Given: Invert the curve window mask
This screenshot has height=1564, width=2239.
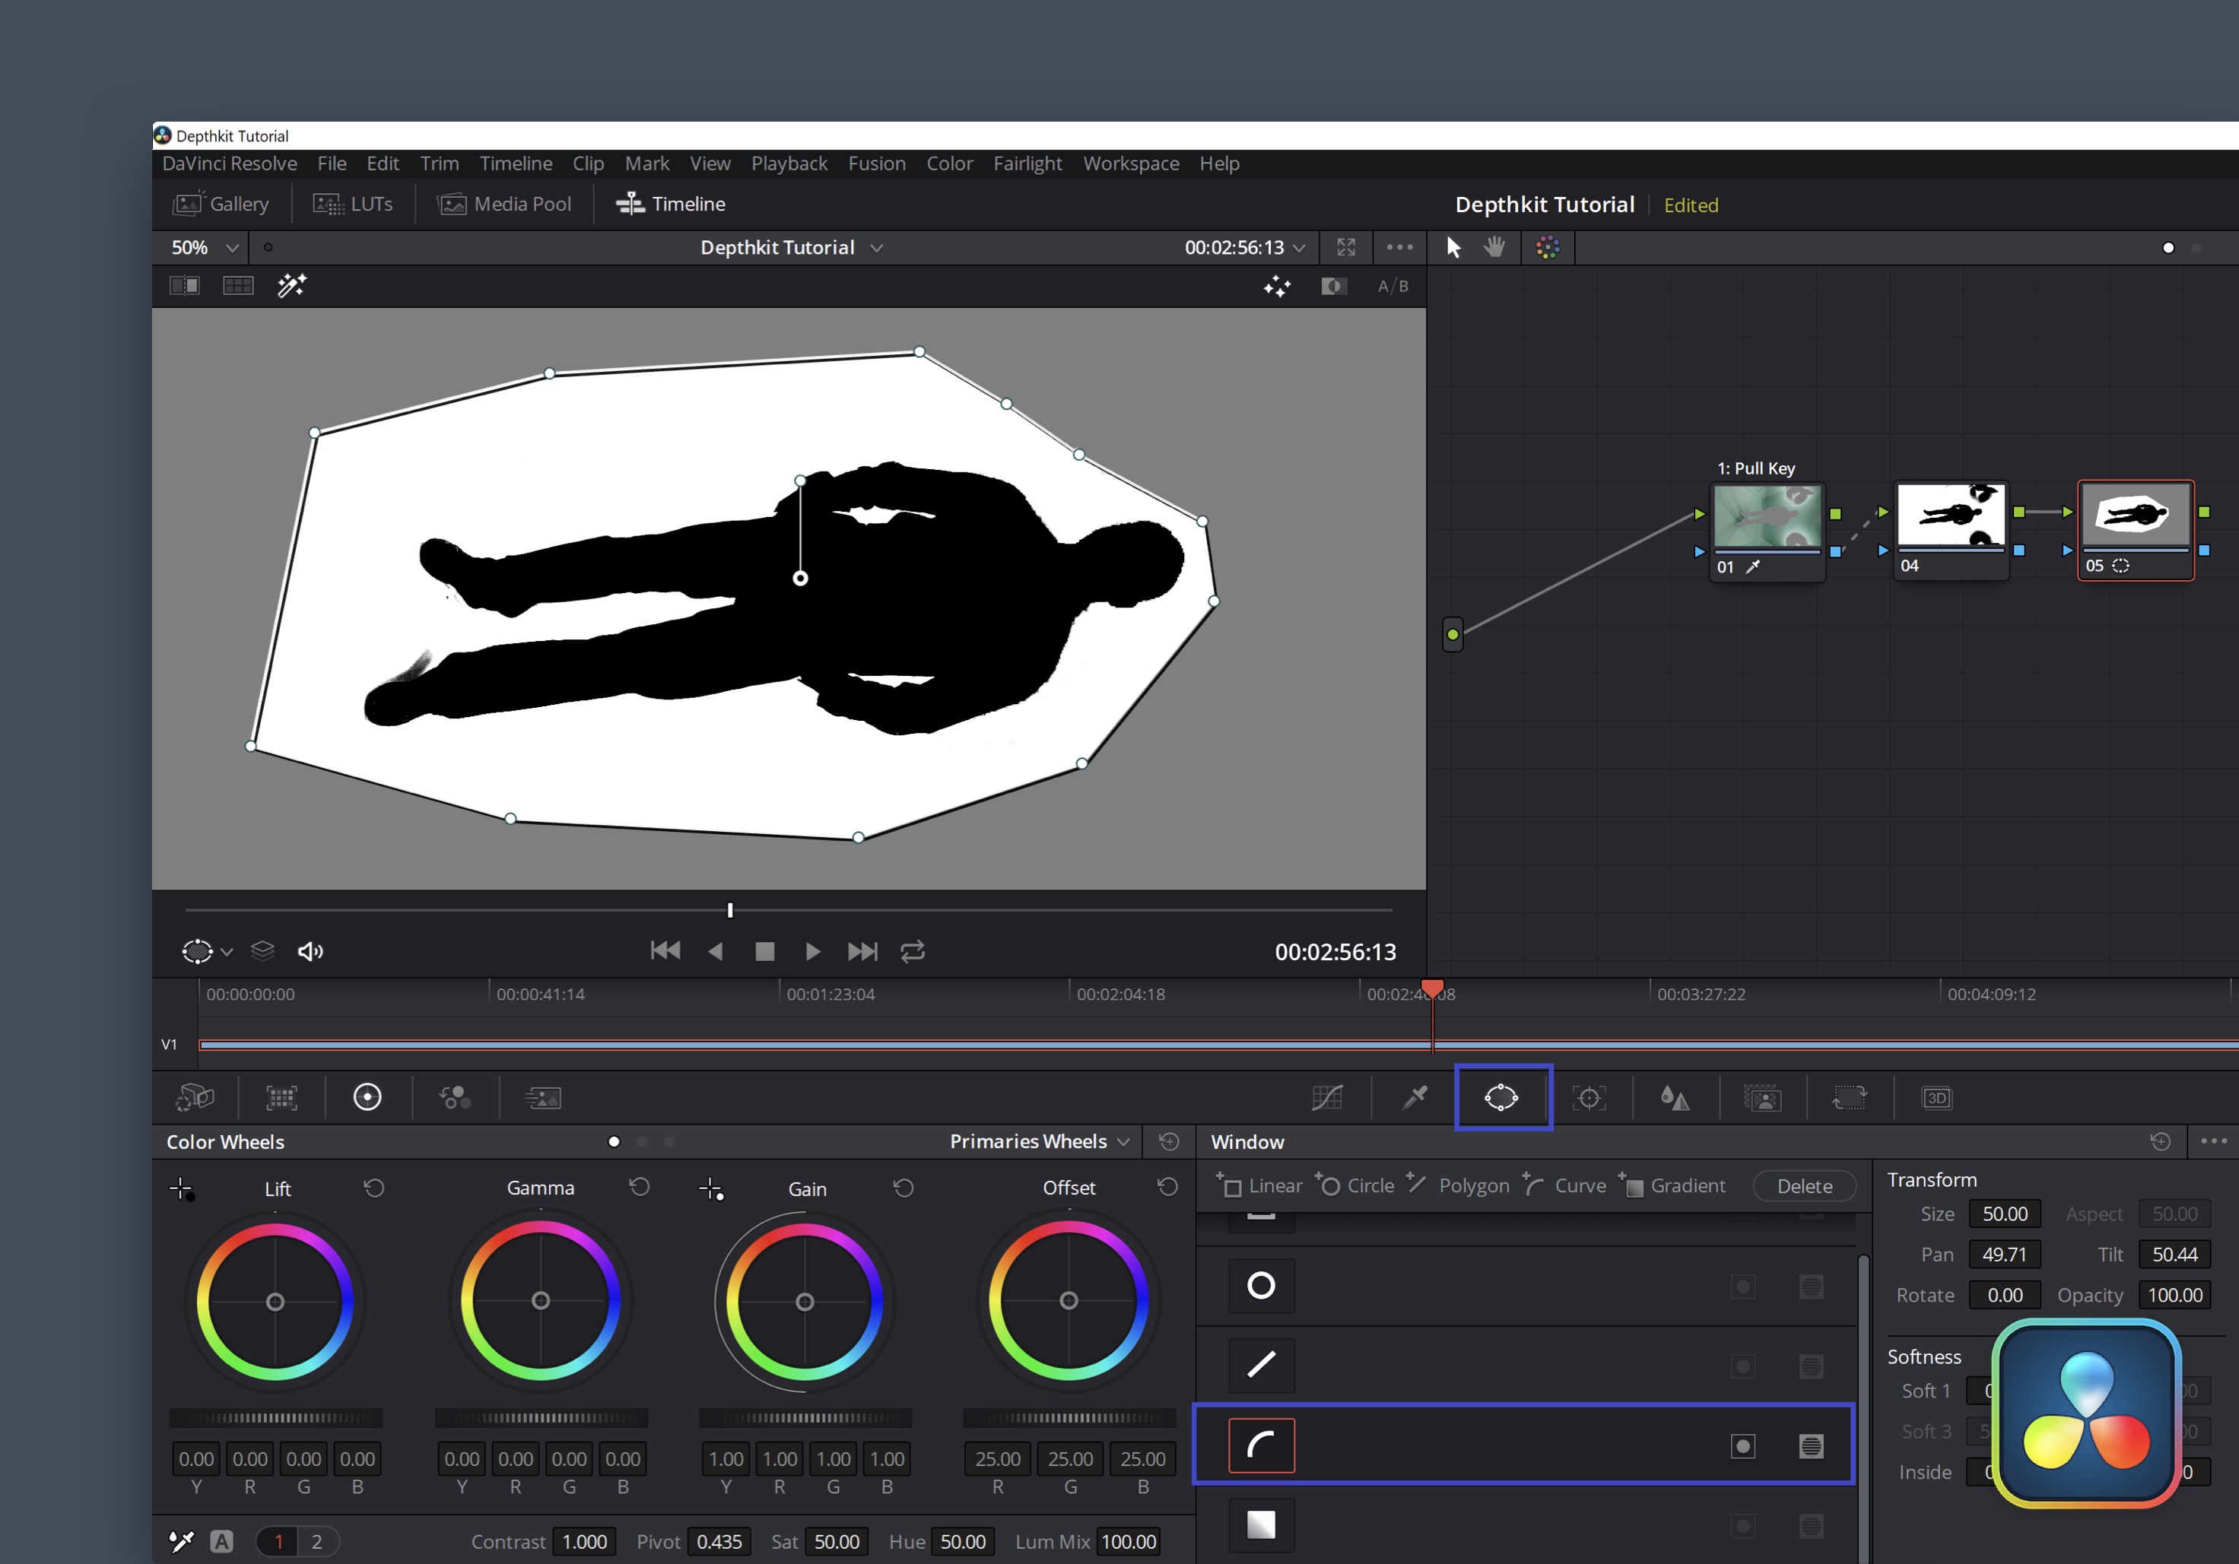Looking at the screenshot, I should (x=1742, y=1446).
